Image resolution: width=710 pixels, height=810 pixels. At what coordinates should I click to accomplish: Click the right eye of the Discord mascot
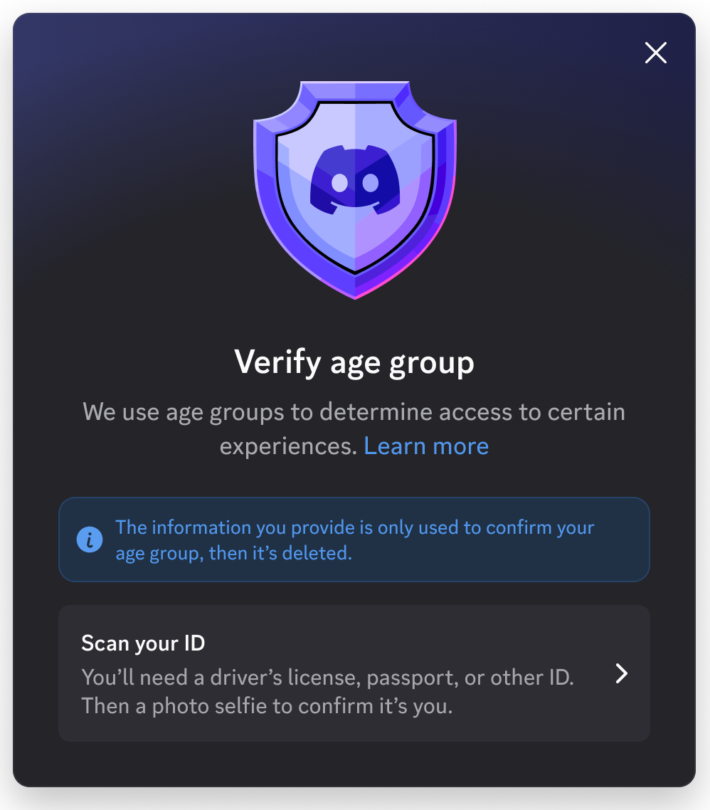coord(370,182)
